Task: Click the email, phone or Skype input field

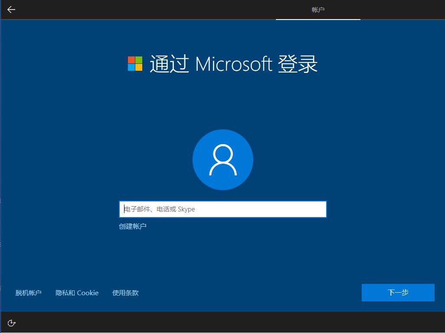Action: pyautogui.click(x=222, y=209)
